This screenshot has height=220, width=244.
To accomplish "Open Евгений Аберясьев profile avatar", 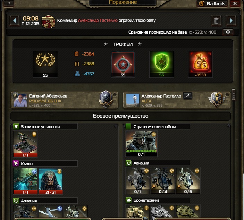I will (20, 100).
